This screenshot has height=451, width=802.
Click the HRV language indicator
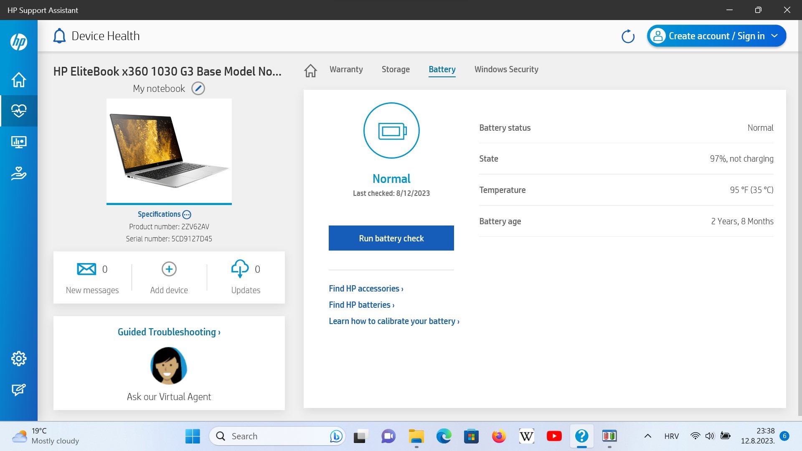pyautogui.click(x=671, y=436)
